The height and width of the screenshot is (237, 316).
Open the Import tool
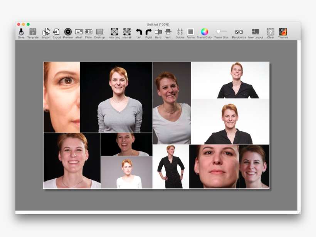[45, 33]
